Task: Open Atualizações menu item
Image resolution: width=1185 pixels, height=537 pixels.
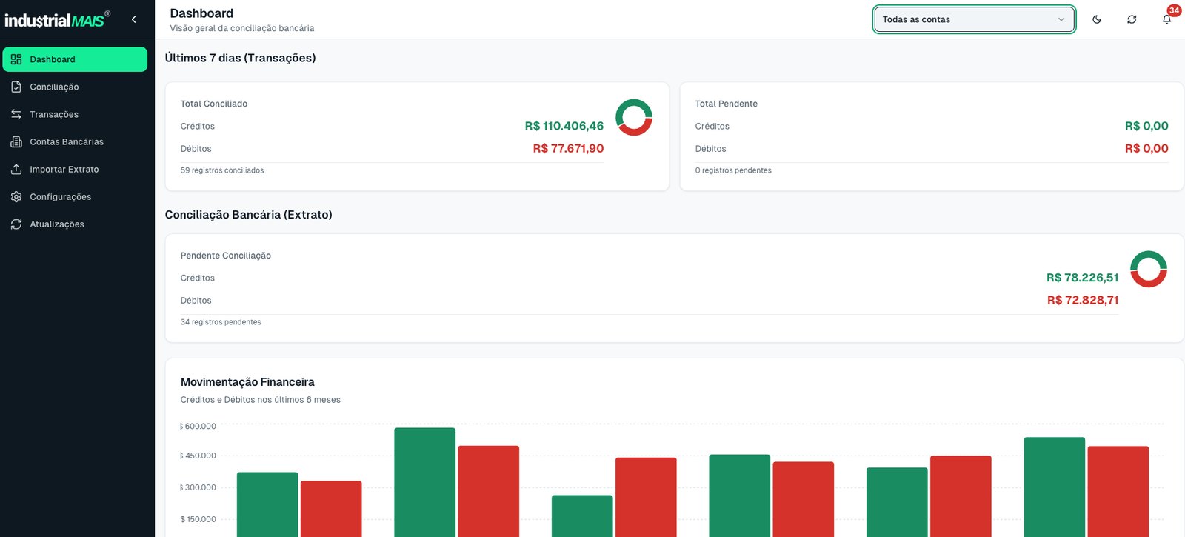Action: pos(75,224)
